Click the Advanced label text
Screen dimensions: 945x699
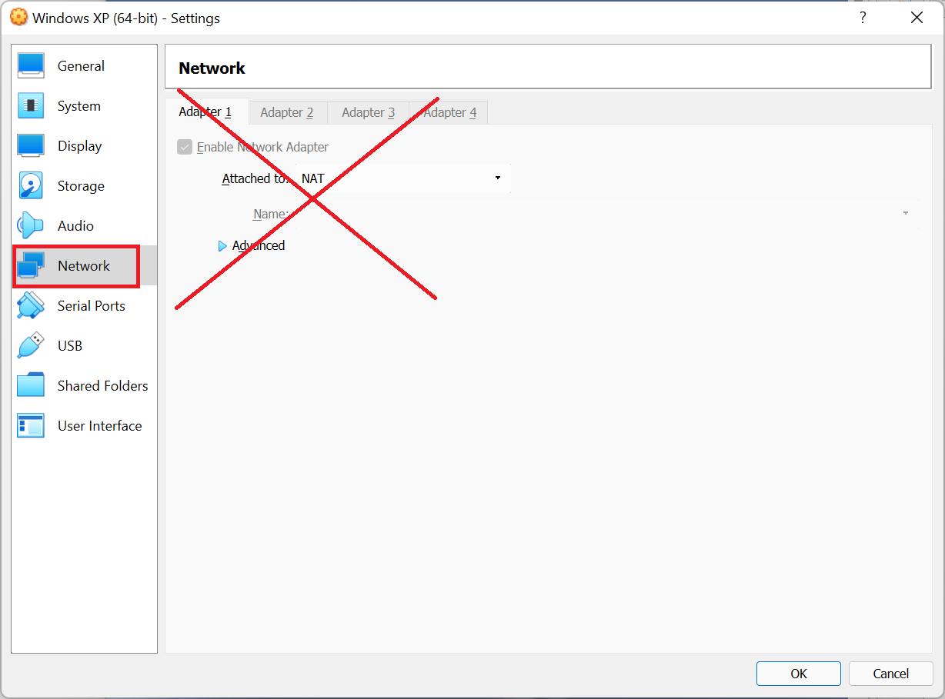pos(259,246)
